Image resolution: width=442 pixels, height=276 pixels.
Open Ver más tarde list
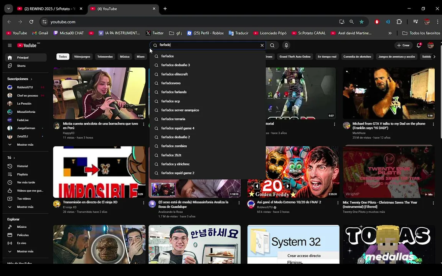tap(26, 182)
